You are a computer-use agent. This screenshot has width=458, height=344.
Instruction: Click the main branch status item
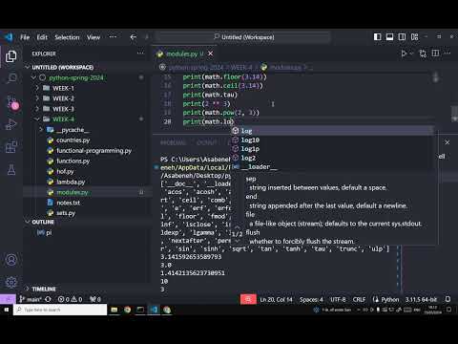point(31,299)
